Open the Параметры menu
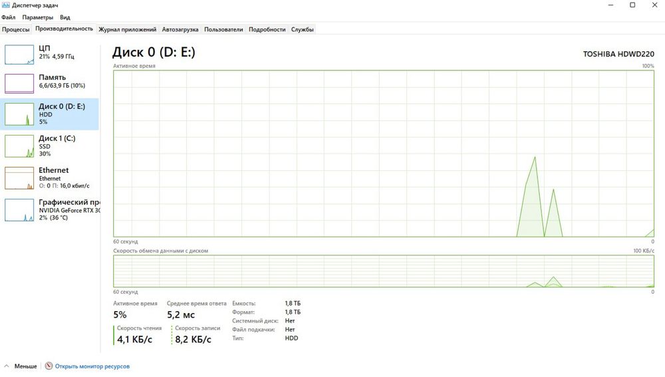Viewport: 665px width, 377px height. point(38,17)
